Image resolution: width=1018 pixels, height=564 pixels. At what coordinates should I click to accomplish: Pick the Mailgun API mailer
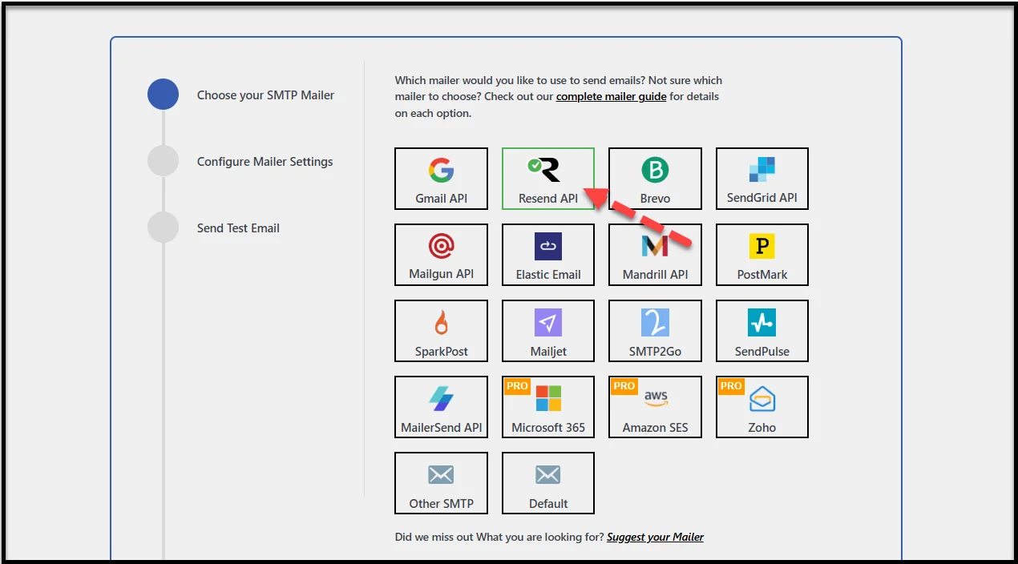[441, 255]
